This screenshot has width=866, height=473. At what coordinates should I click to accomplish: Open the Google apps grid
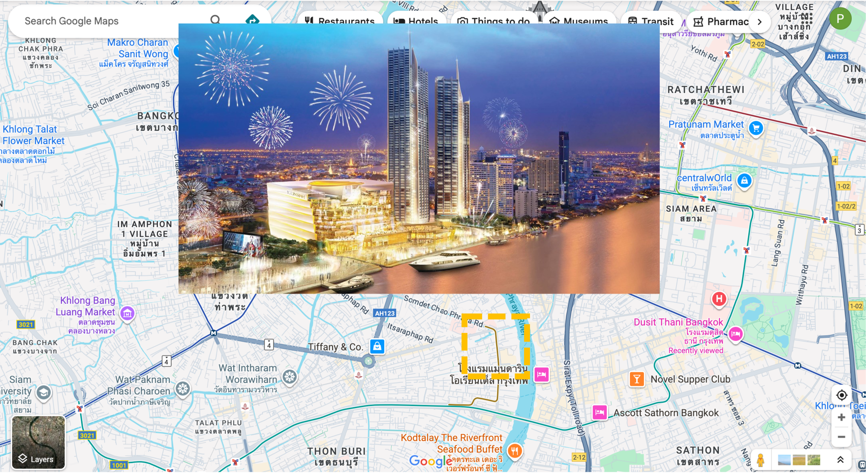point(806,19)
